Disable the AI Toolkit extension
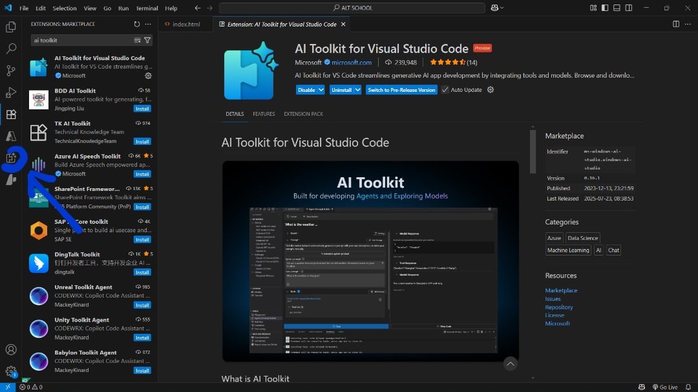The width and height of the screenshot is (698, 392). [x=306, y=89]
